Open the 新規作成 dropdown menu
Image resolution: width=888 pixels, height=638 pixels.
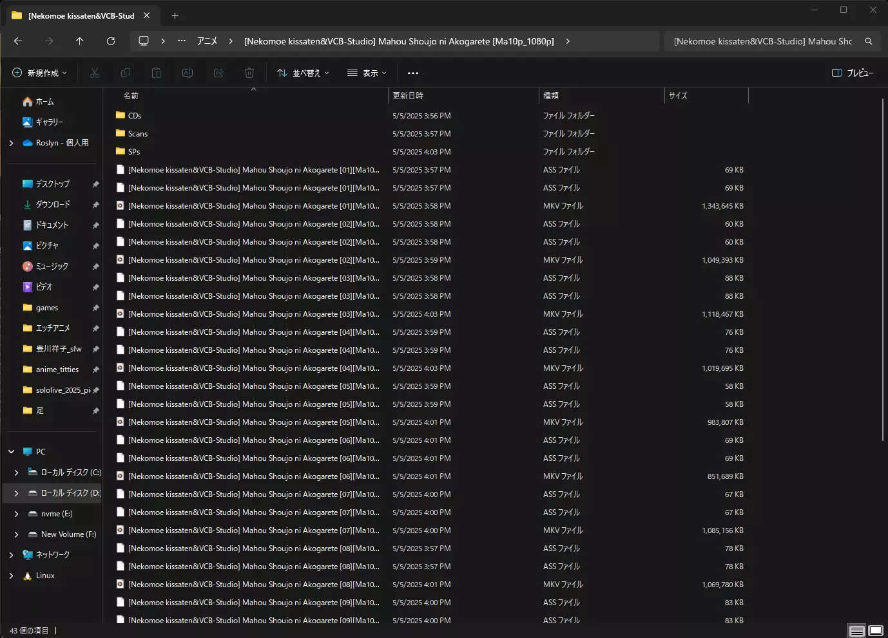coord(39,73)
